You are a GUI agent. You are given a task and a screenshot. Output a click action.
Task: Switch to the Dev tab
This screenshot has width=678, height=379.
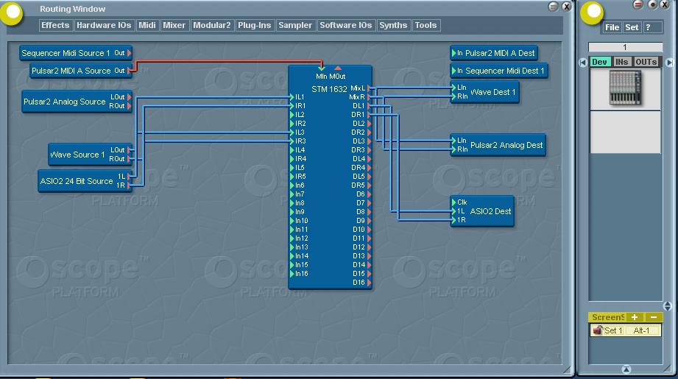[600, 62]
